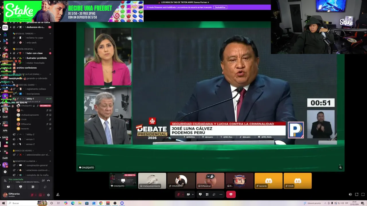Viewport: 367px width, 206px height.
Task: Disconnect from voice in the sidebar panel
Action: [48, 181]
